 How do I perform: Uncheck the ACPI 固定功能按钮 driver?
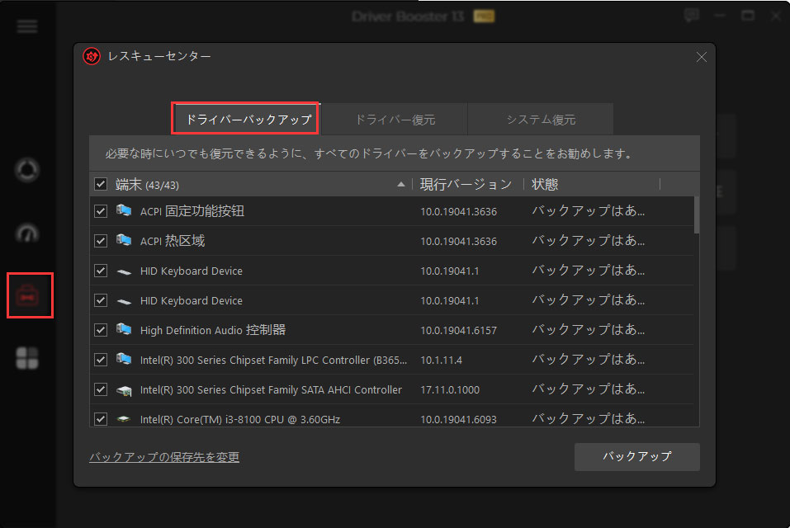click(x=101, y=211)
